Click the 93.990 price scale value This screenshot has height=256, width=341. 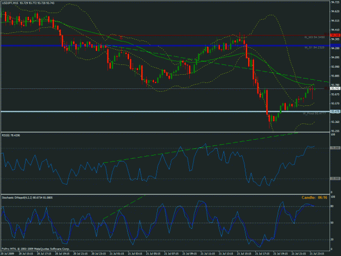click(x=335, y=67)
